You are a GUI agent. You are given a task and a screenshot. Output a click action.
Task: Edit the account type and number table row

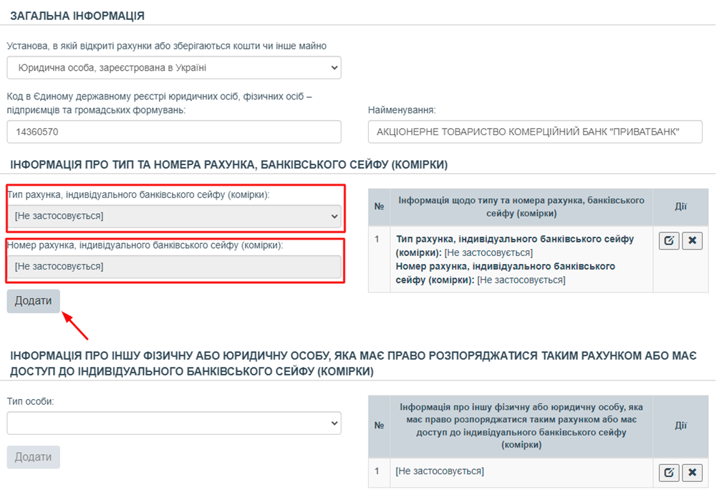point(668,241)
